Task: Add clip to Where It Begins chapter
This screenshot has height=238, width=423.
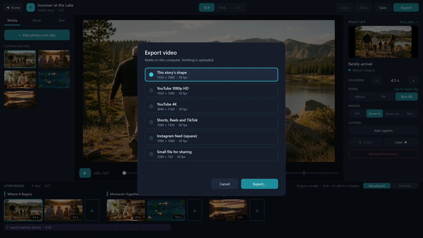Action: pos(92,210)
